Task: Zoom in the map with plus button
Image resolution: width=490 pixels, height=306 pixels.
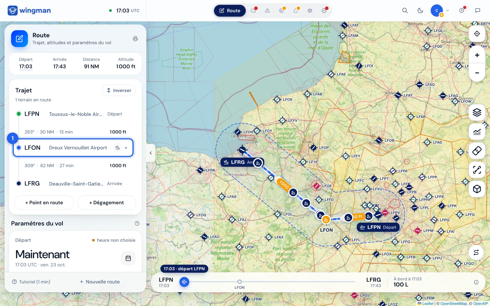Action: click(x=477, y=55)
